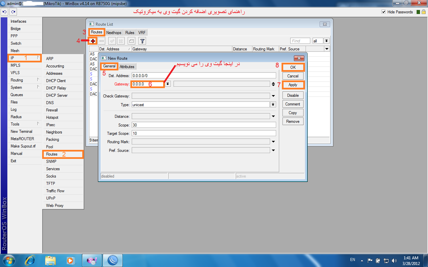Click the Copy button in New Route
Viewport: 428px width, 267px height.
[x=293, y=113]
